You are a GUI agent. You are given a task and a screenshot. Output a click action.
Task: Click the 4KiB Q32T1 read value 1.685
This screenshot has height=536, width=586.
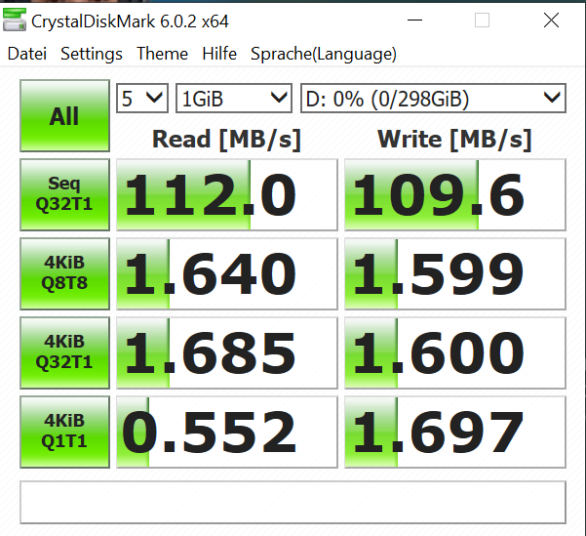point(227,352)
